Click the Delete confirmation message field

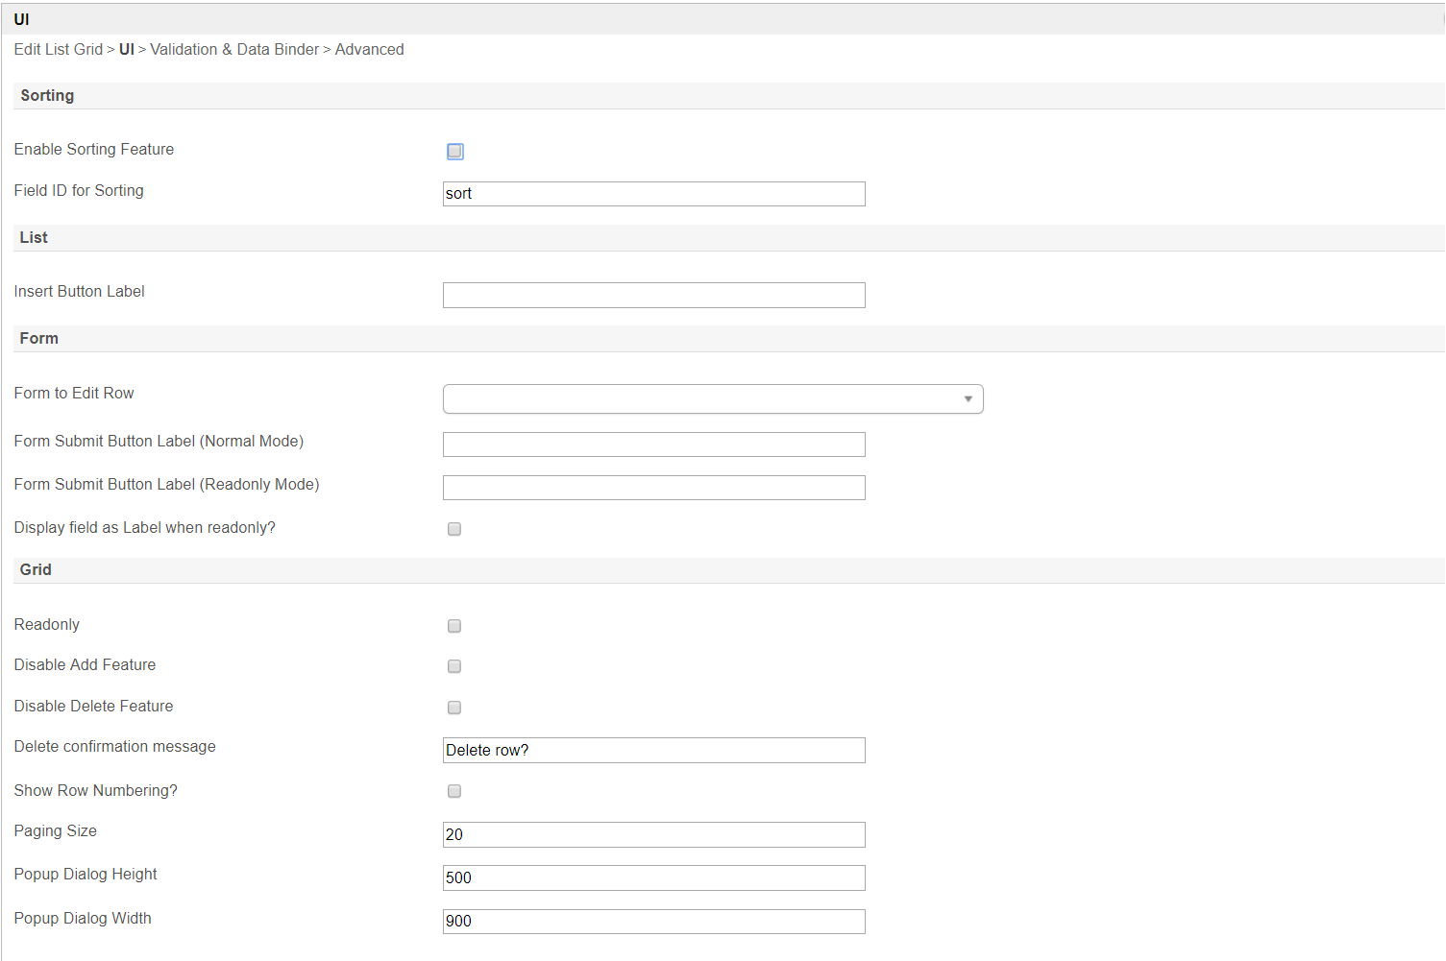pyautogui.click(x=653, y=750)
